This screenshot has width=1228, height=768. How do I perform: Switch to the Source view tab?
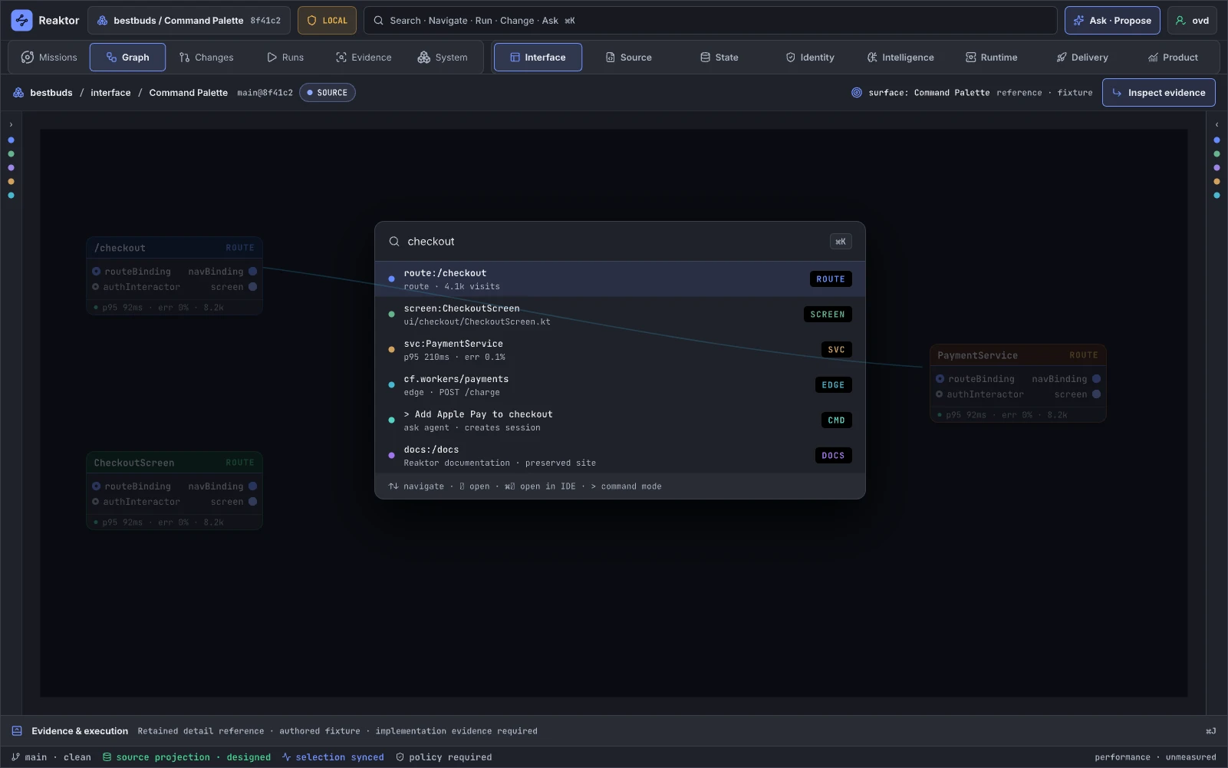(x=628, y=58)
